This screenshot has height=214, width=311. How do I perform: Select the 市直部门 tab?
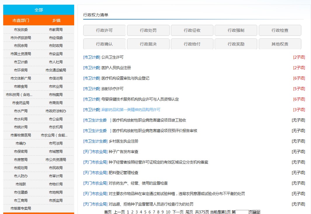click(21, 20)
